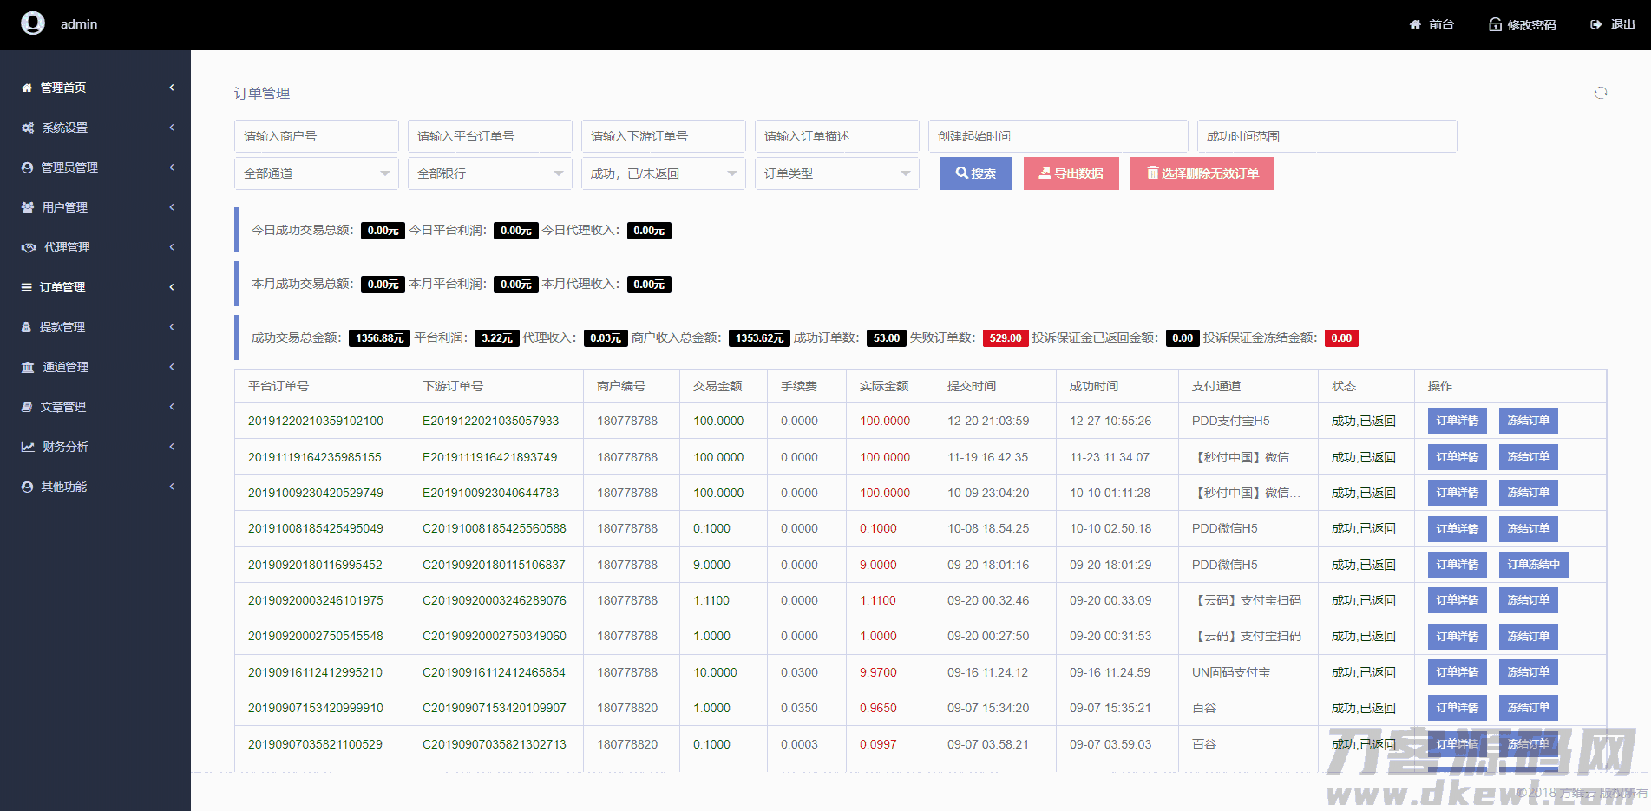Click the 导出数据 export button
Viewport: 1651px width, 811px height.
point(1071,173)
